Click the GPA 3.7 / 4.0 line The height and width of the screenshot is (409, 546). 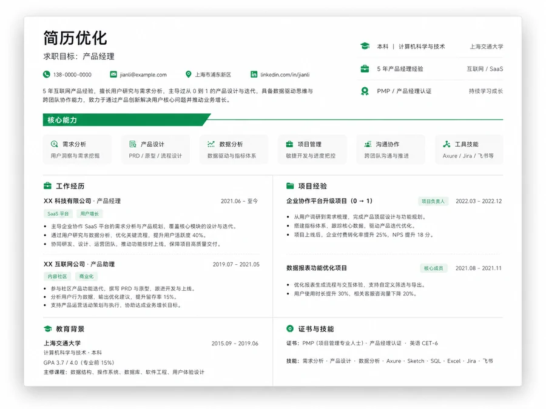[x=79, y=362]
